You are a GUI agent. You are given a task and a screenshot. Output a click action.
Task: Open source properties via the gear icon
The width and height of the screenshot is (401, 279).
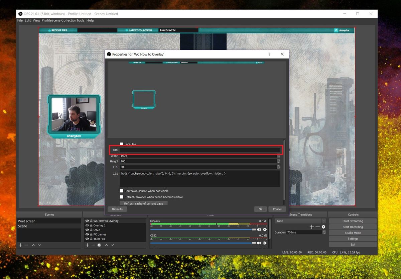click(99, 245)
